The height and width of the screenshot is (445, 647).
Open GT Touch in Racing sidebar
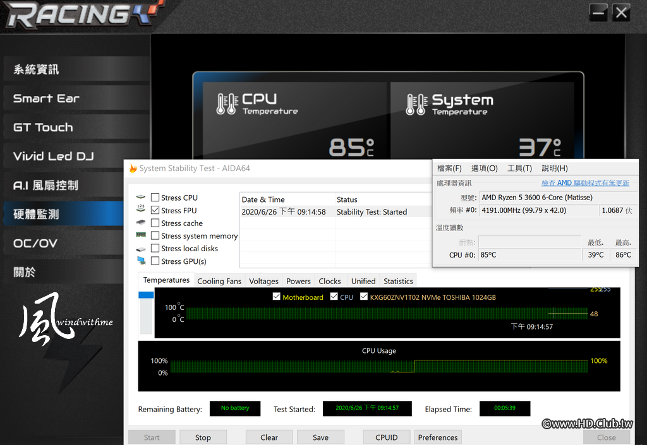click(76, 127)
